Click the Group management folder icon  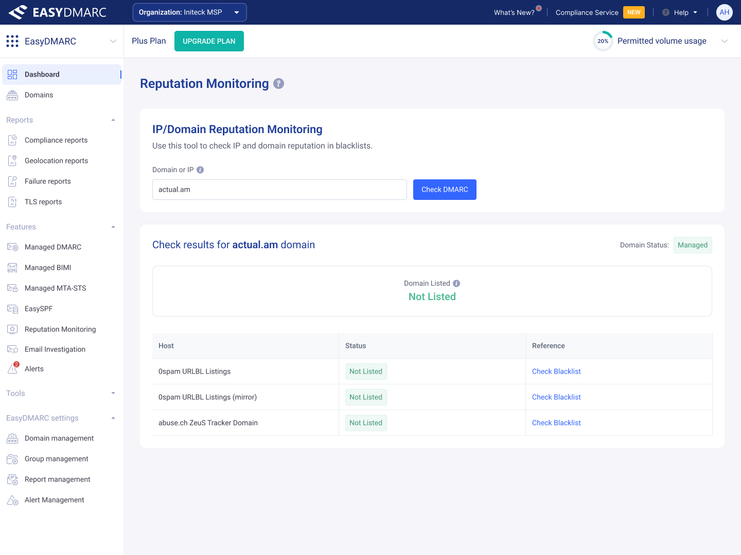tap(12, 459)
